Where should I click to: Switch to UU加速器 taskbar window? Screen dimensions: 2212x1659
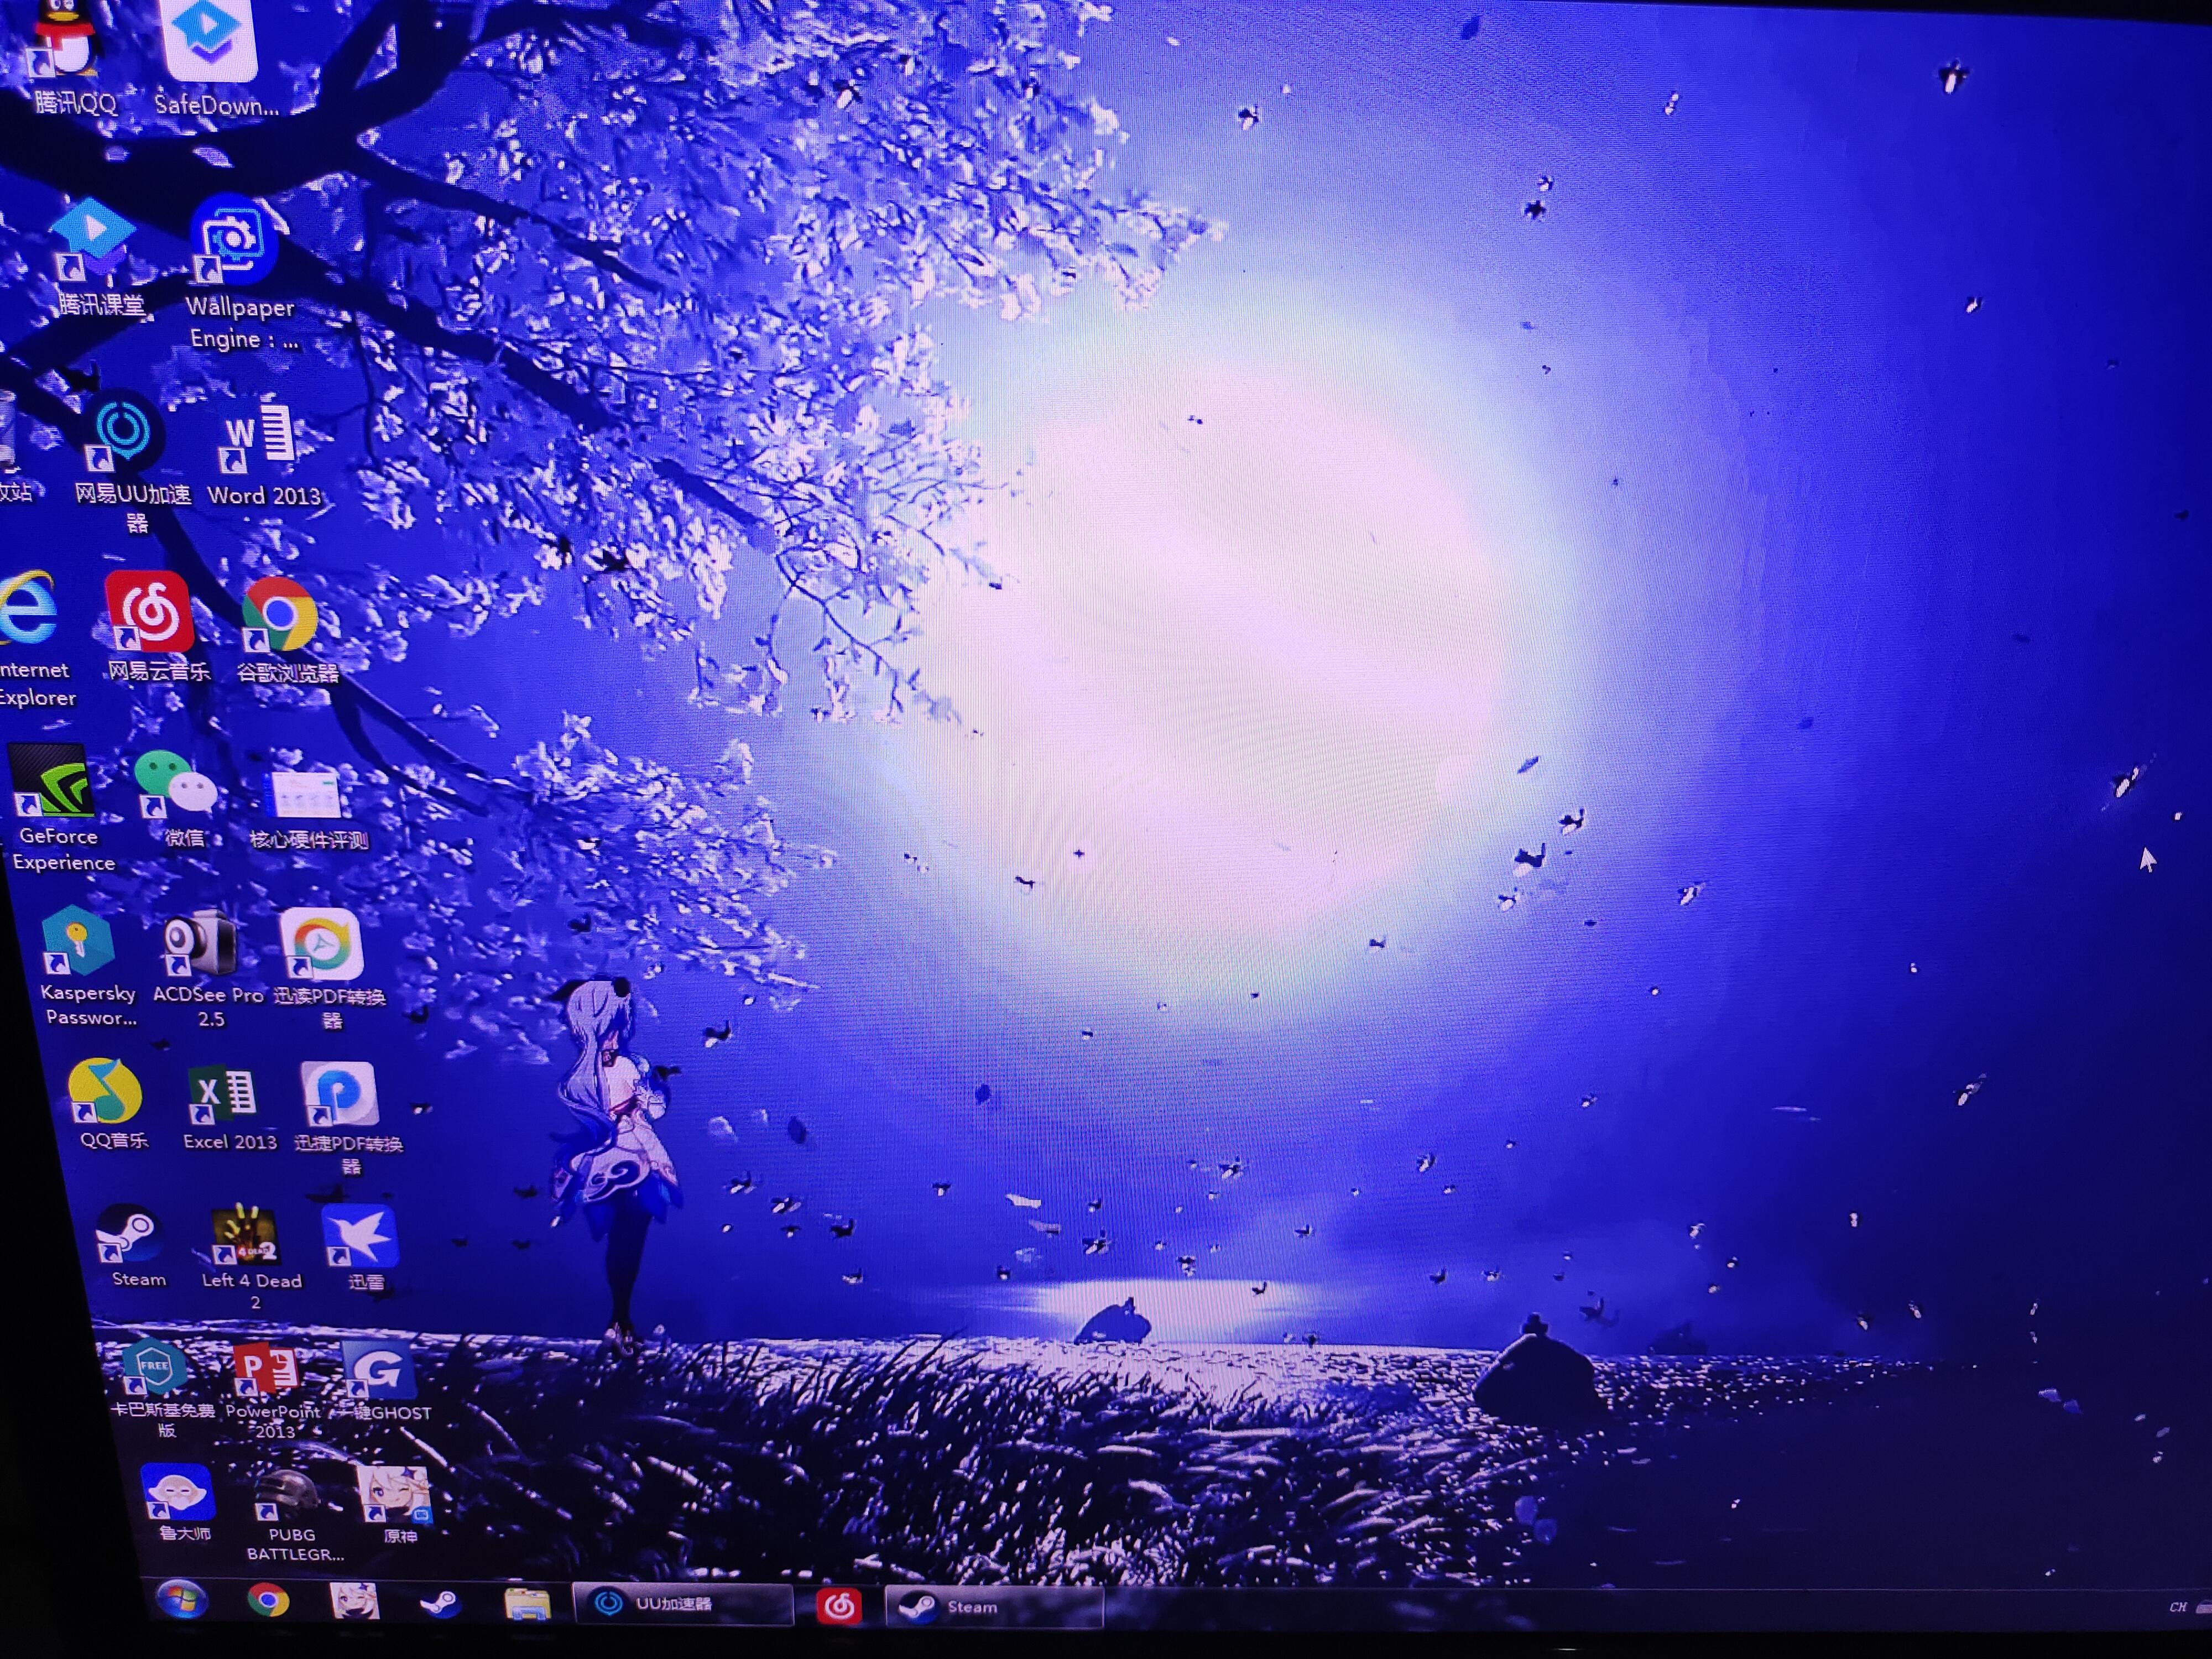(x=683, y=1604)
